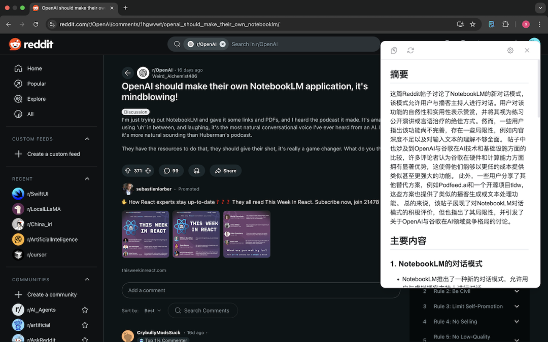Remove the r/OpenAI search filter chip

(222, 44)
